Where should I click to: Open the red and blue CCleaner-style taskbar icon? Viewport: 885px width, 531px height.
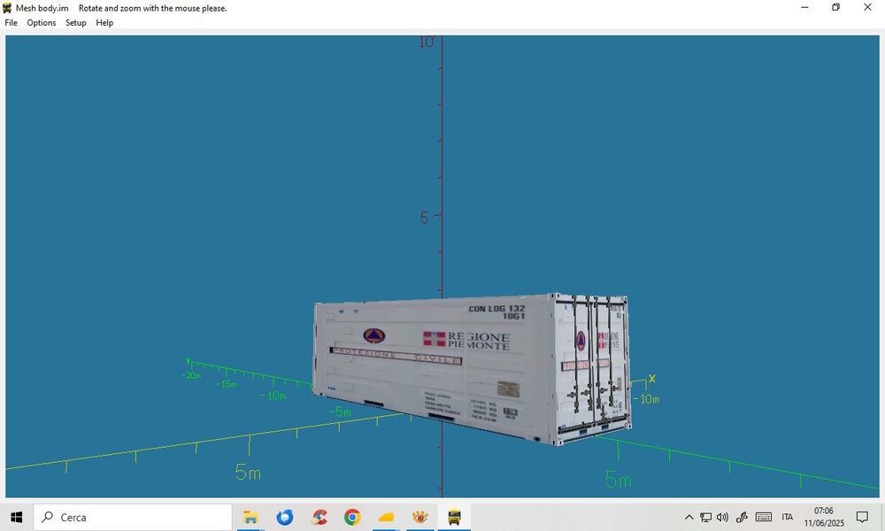[319, 517]
